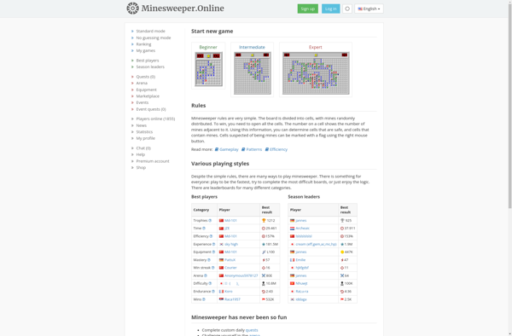
Task: Open My games in the sidebar
Action: tap(146, 50)
